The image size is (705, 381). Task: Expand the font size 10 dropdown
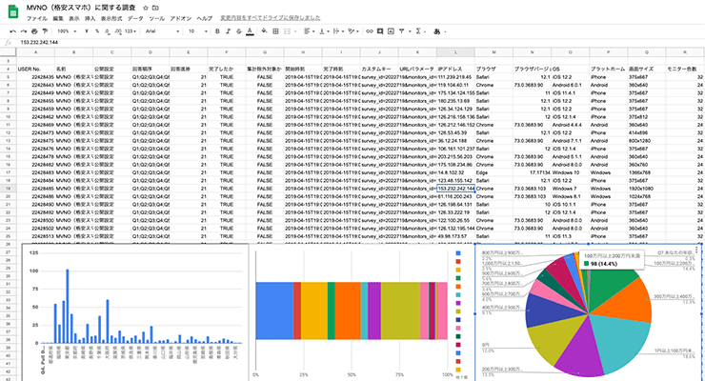pos(194,30)
